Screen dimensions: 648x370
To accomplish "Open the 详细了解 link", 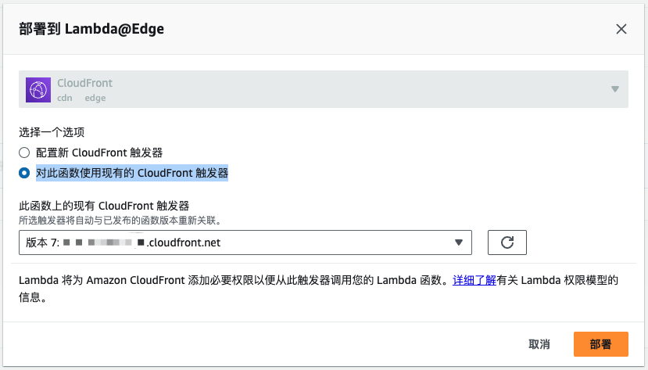I will click(x=474, y=280).
